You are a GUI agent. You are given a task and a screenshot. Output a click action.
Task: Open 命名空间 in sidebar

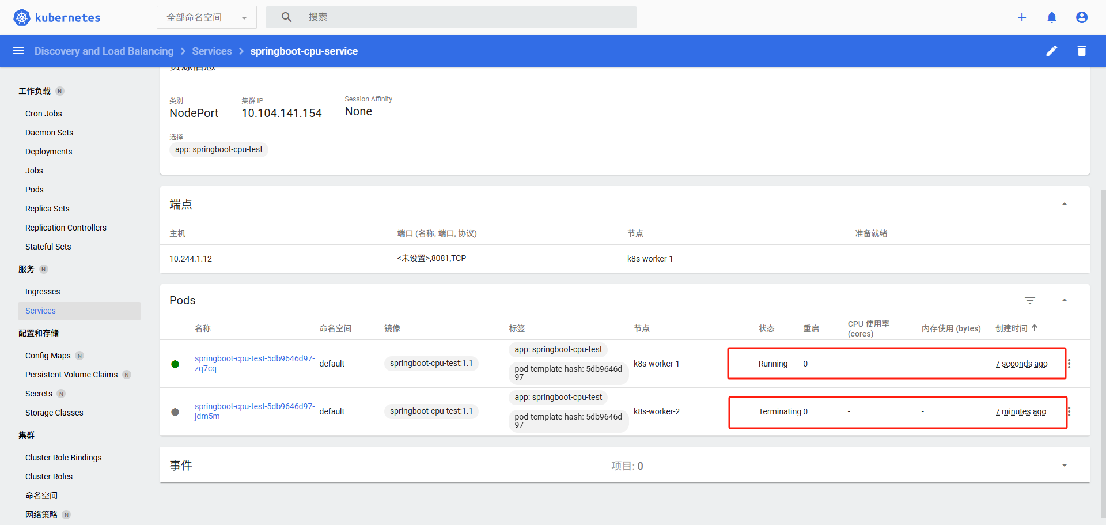(41, 496)
